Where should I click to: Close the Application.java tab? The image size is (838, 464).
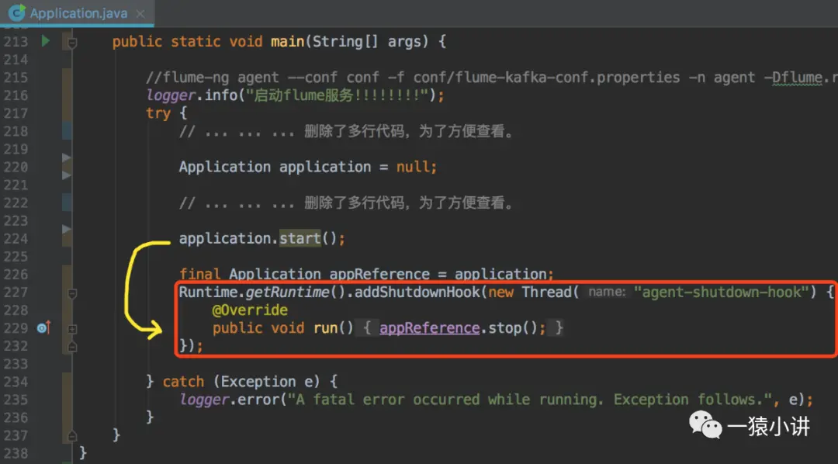140,14
